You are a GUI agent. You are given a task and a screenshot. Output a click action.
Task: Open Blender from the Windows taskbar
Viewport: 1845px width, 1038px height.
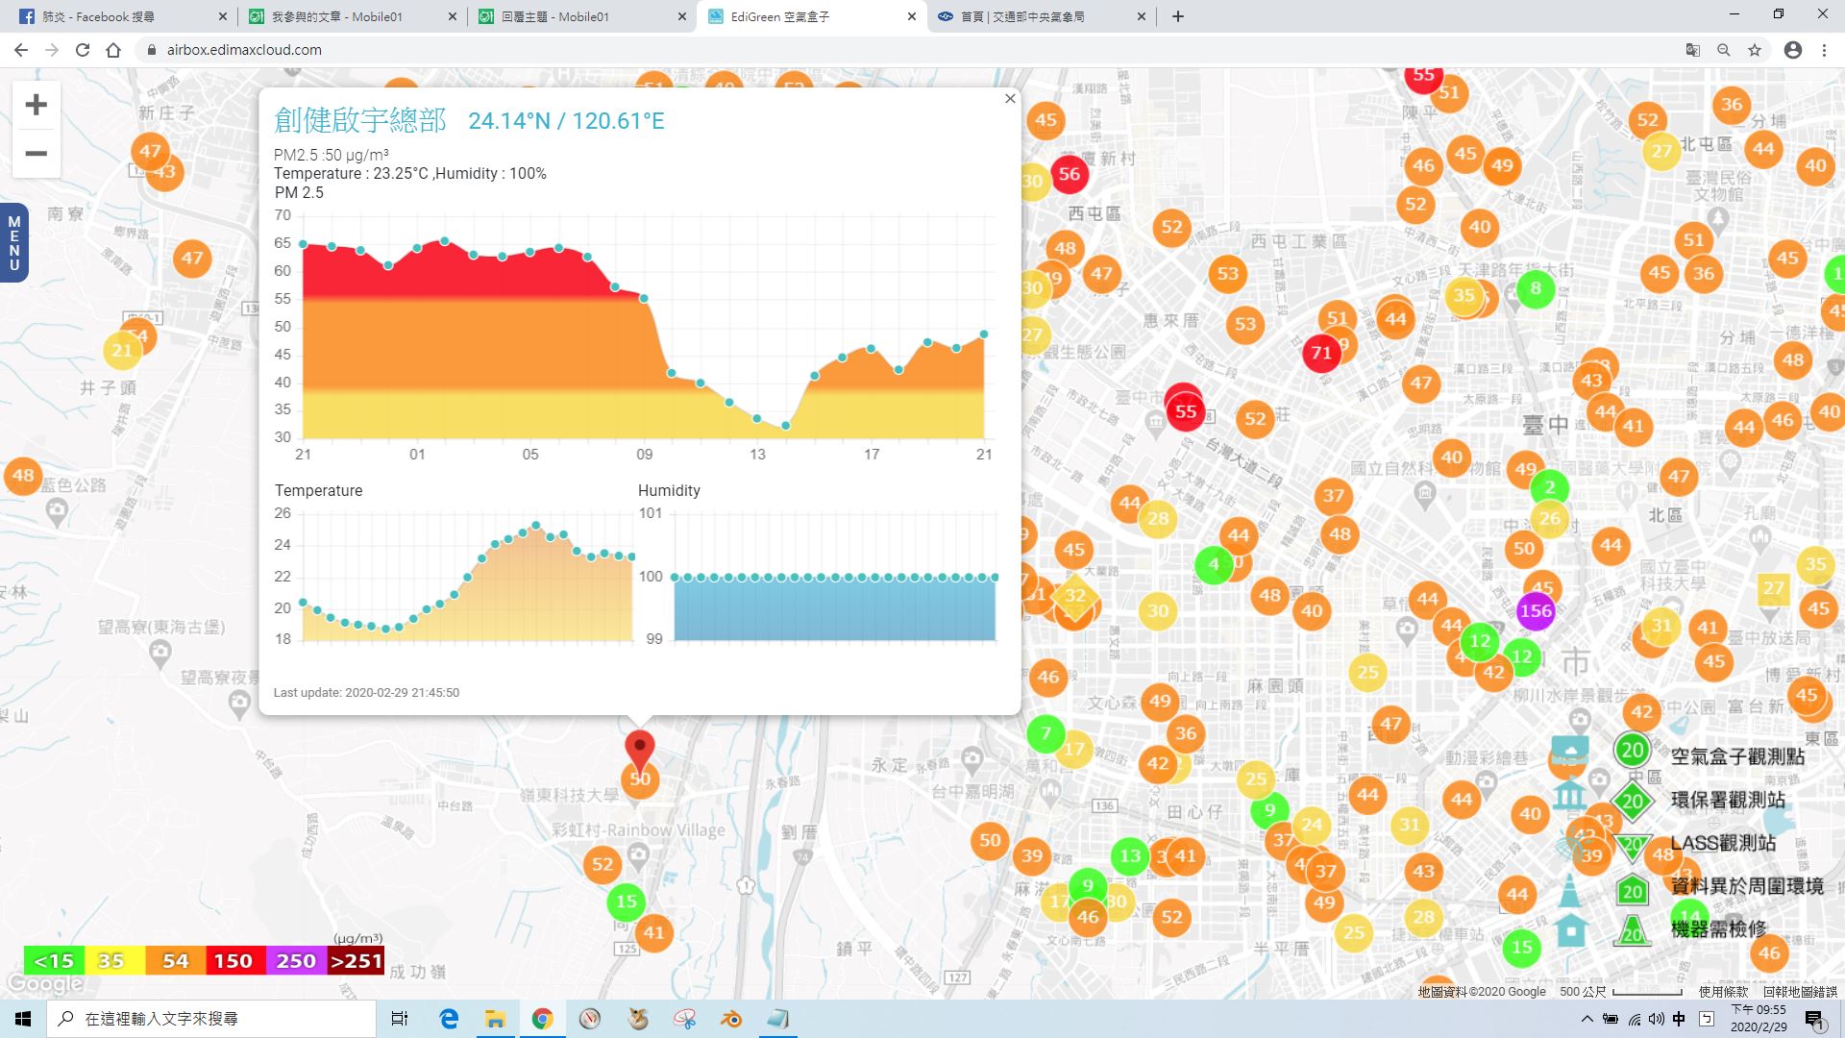[x=731, y=1019]
